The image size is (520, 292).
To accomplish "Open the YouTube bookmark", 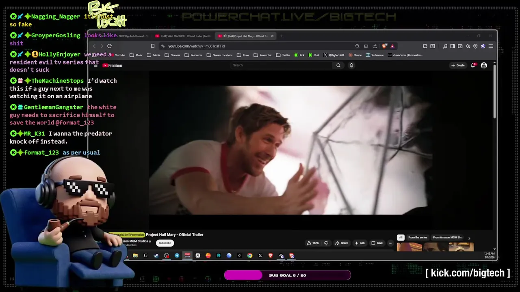I will pos(117,55).
